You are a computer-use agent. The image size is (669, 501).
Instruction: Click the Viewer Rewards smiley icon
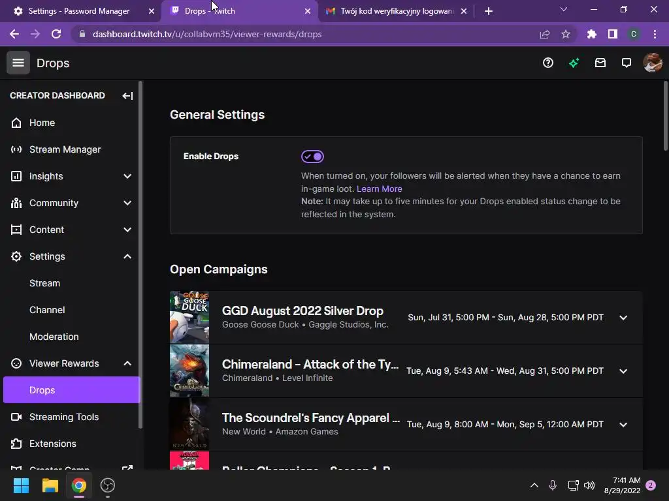tap(16, 363)
